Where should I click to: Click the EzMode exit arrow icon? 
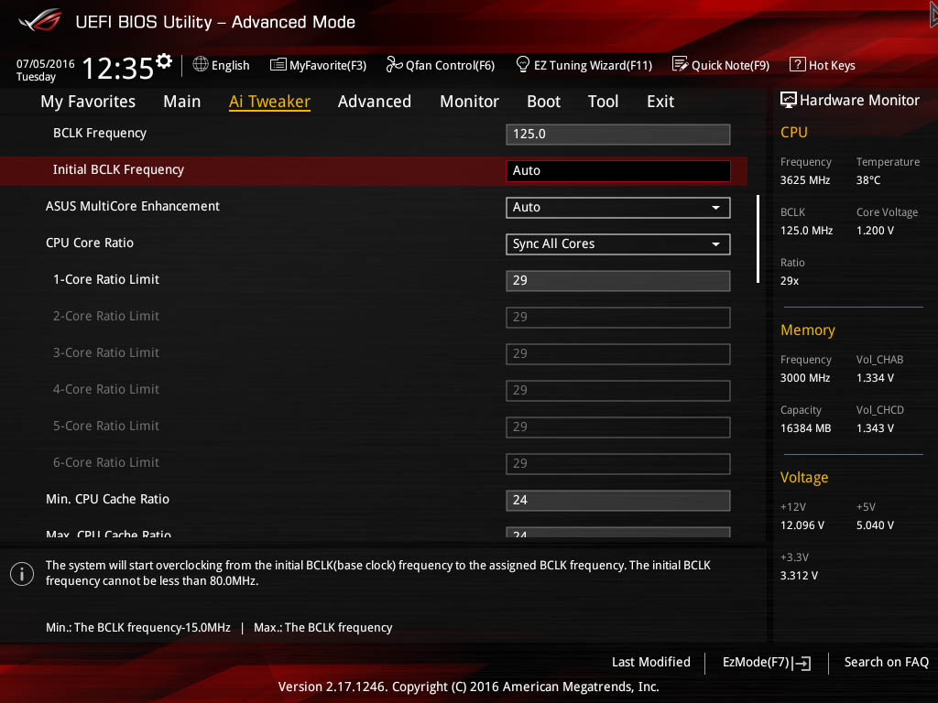pyautogui.click(x=802, y=663)
